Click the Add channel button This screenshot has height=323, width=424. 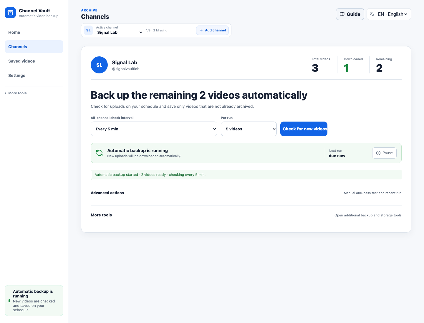click(212, 30)
